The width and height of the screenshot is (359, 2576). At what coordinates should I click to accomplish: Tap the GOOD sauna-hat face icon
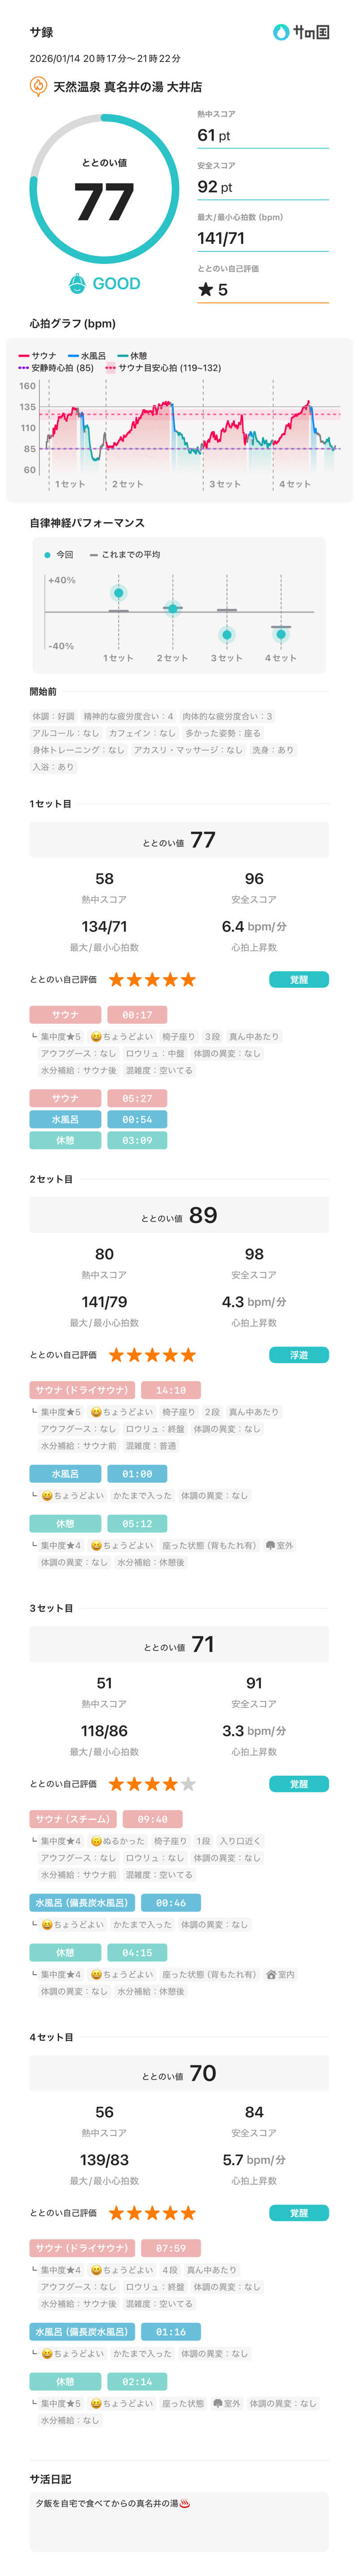[77, 284]
